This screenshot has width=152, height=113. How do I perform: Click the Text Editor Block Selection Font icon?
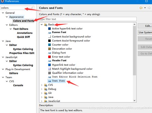(x=49, y=77)
